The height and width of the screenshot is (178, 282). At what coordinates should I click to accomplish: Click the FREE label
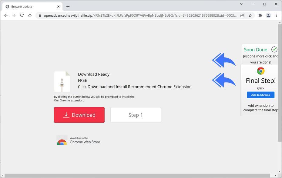tap(82, 81)
